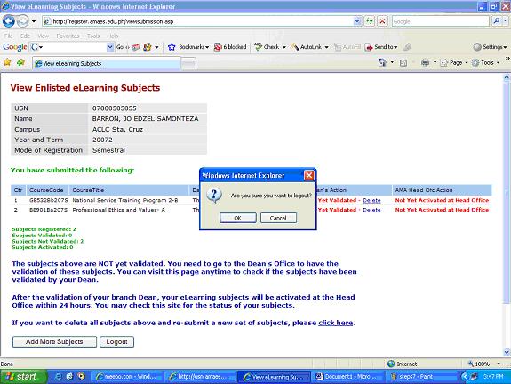Click the search magnifier icon
The height and width of the screenshot is (384, 511).
tap(496, 21)
